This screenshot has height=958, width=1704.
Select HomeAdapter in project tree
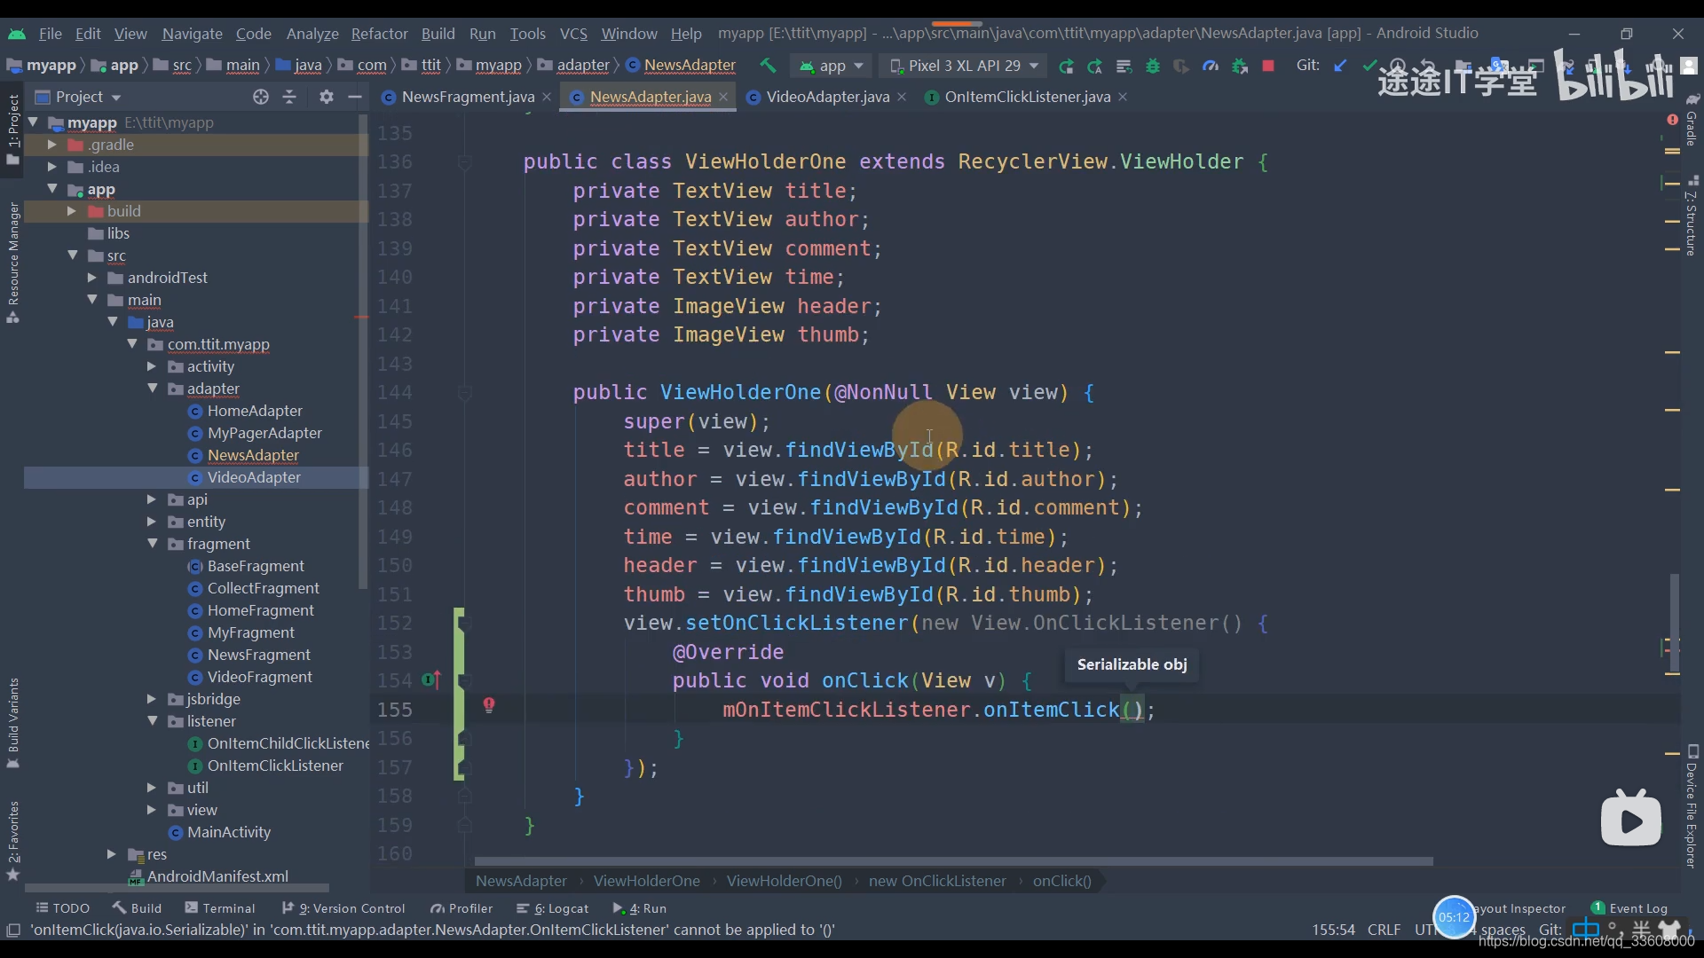(255, 411)
